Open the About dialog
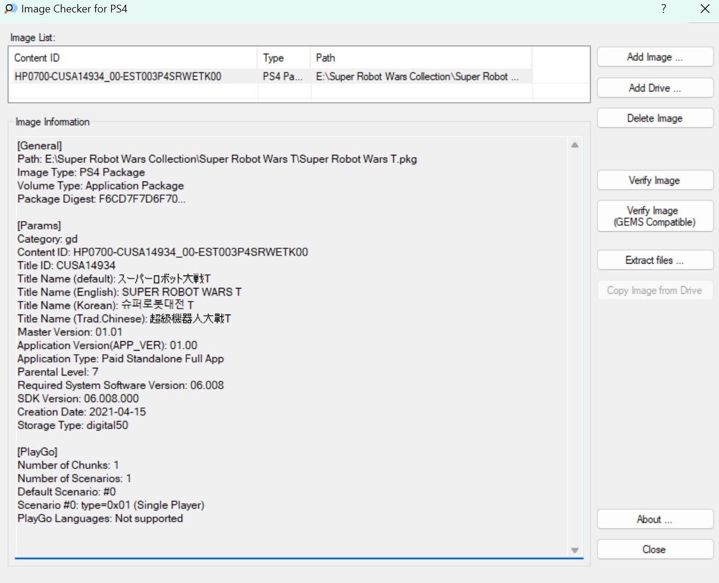 (655, 519)
